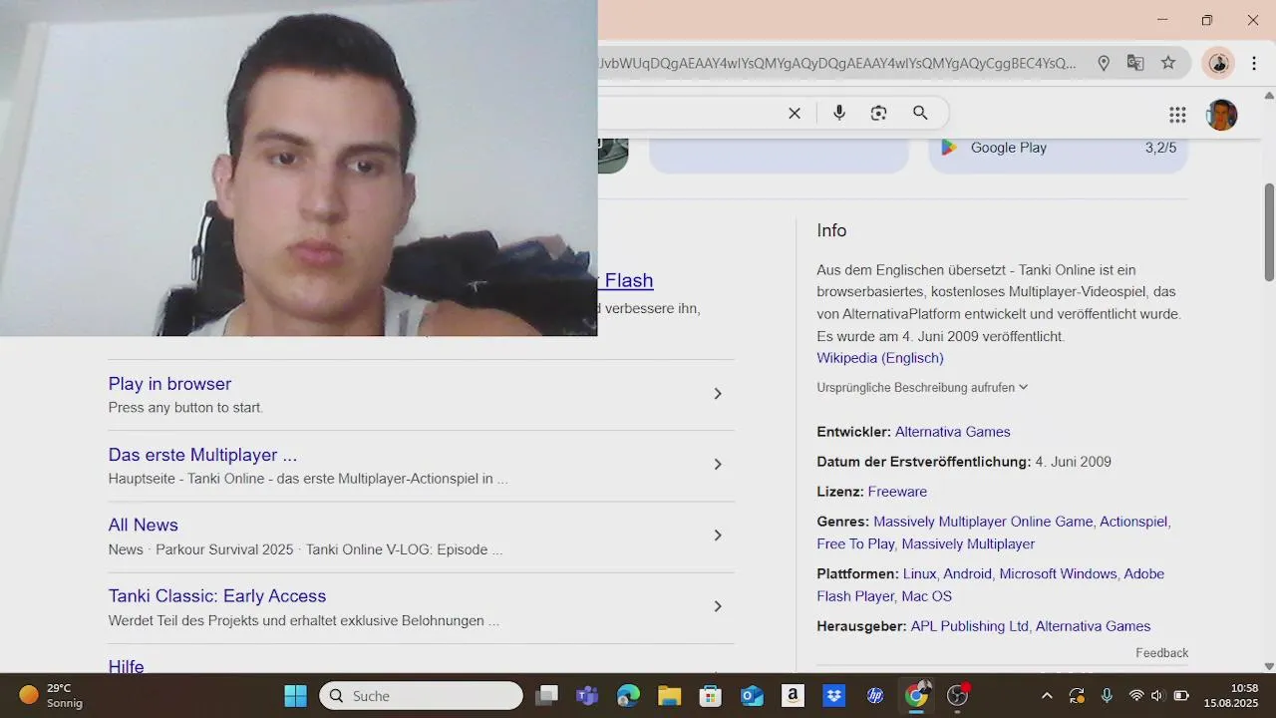The width and height of the screenshot is (1276, 718).
Task: Open the first 'Alternativa Games' developer link
Action: (953, 432)
